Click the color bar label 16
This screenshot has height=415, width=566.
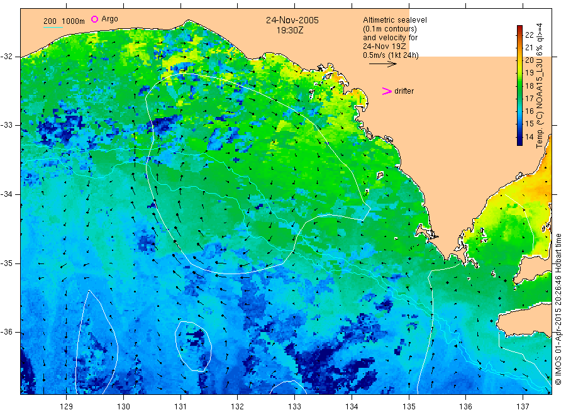pos(529,111)
